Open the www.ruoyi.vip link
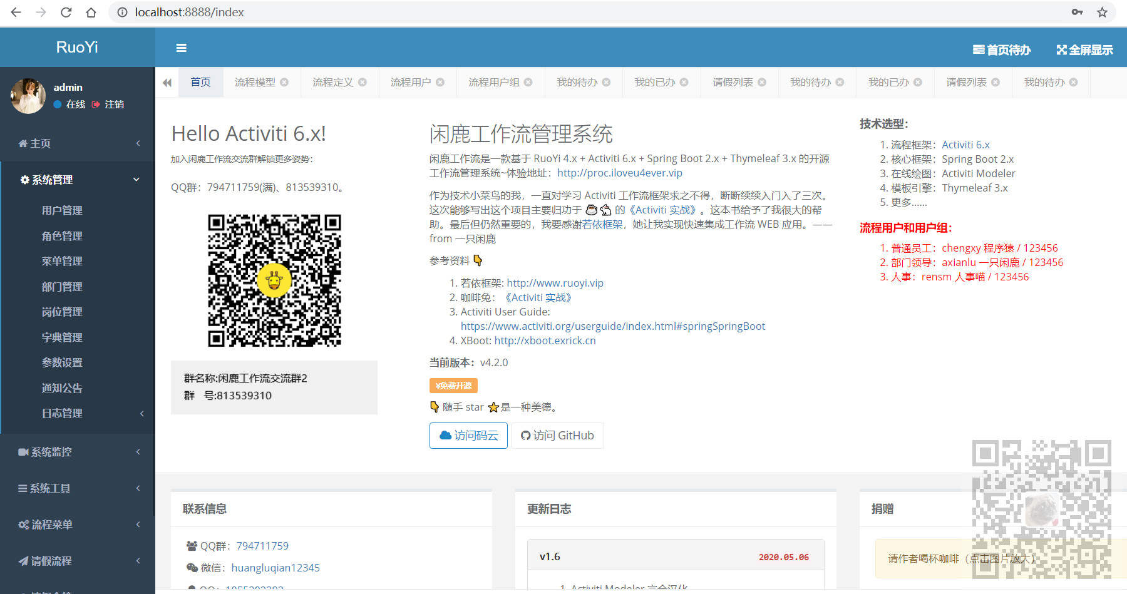 point(555,283)
